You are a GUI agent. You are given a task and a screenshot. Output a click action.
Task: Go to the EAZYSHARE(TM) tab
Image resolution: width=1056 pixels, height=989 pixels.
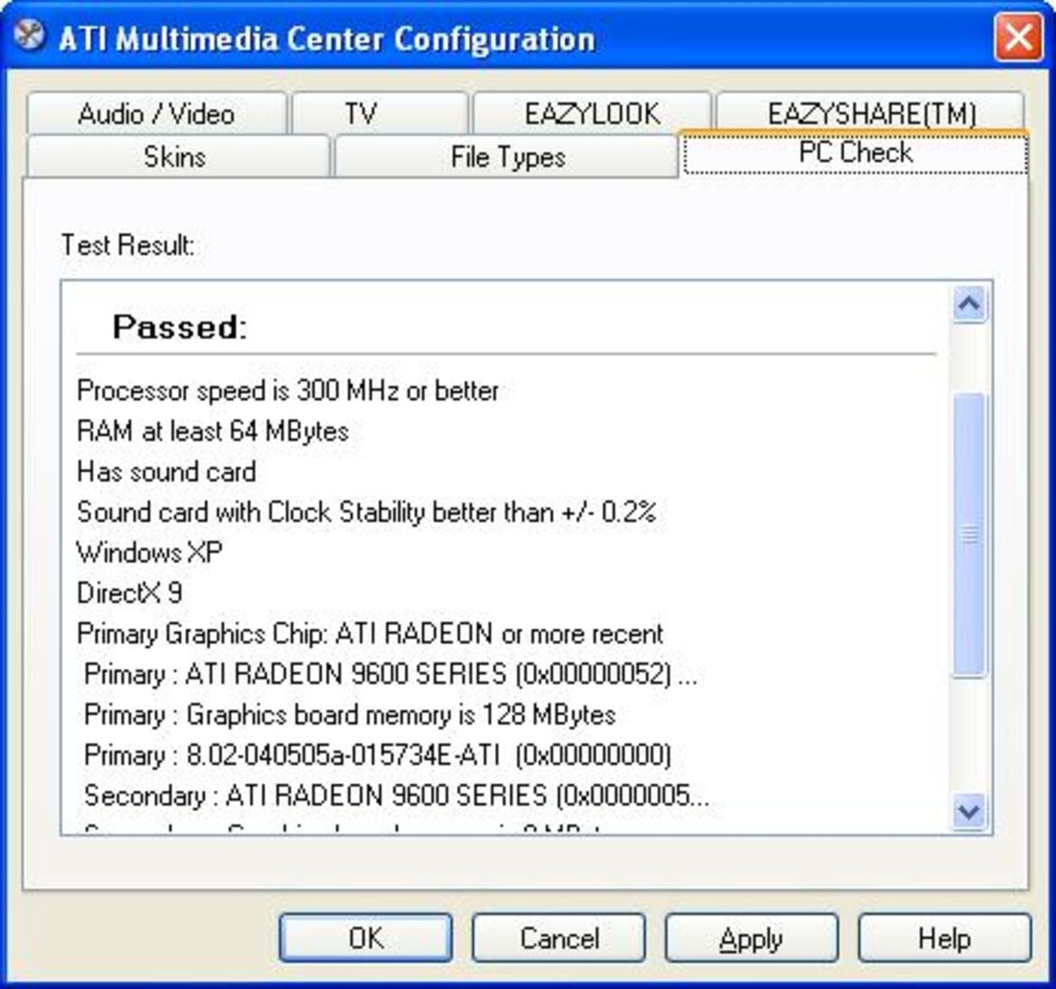point(871,112)
